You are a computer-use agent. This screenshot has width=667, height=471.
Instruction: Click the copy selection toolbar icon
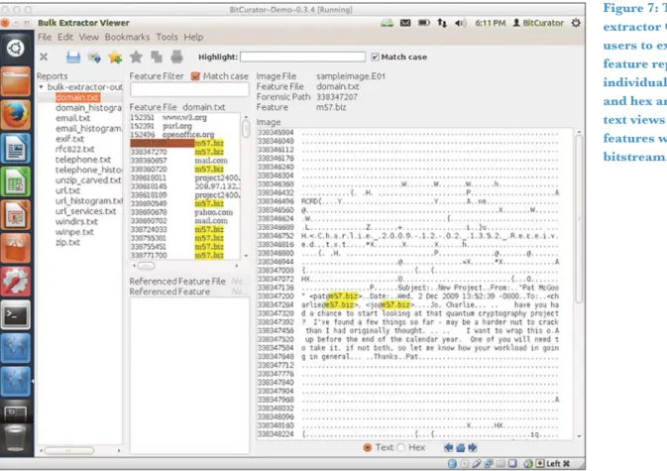(157, 57)
